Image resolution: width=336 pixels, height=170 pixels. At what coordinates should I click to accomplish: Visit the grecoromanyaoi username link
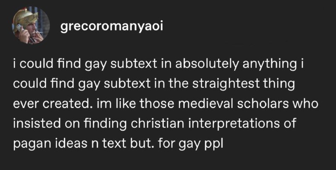click(x=112, y=27)
